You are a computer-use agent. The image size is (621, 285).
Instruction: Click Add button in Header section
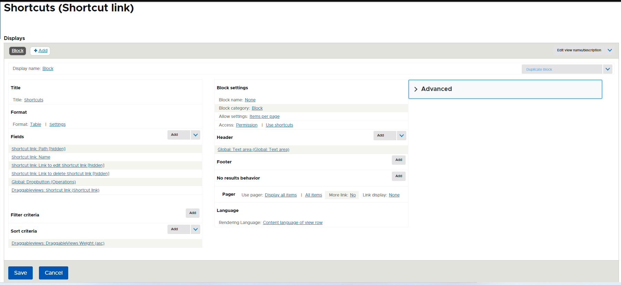[x=385, y=135]
